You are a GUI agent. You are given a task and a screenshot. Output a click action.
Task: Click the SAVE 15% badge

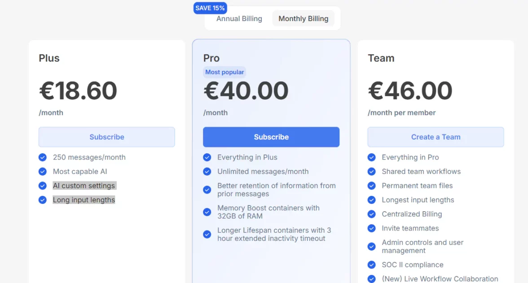pyautogui.click(x=210, y=8)
